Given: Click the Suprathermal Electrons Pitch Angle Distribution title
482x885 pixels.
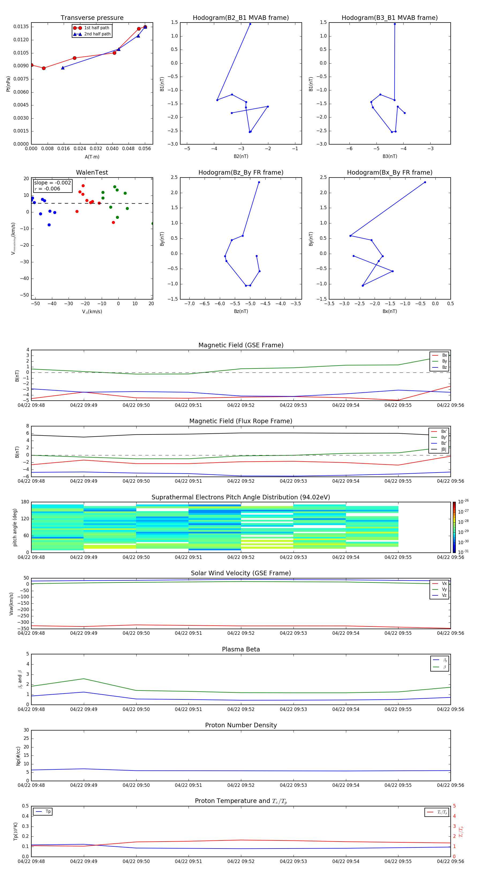Looking at the screenshot, I should (241, 497).
